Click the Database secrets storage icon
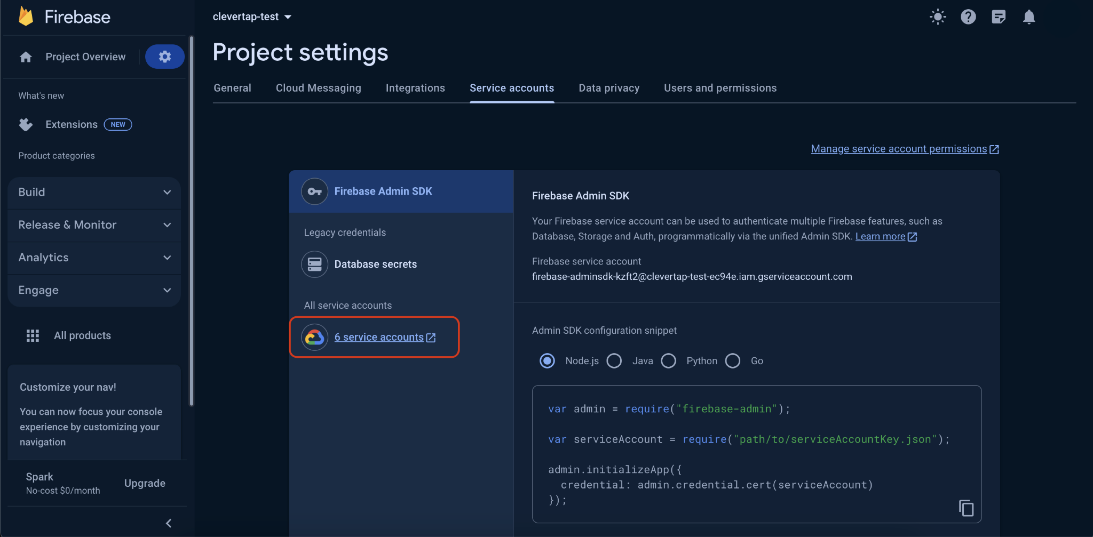The image size is (1093, 537). coord(314,264)
